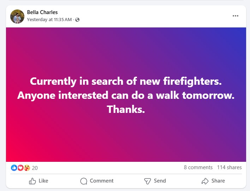Viewport: 250px width, 191px height.
Task: Click the red heart reaction icon
Action: point(20,168)
